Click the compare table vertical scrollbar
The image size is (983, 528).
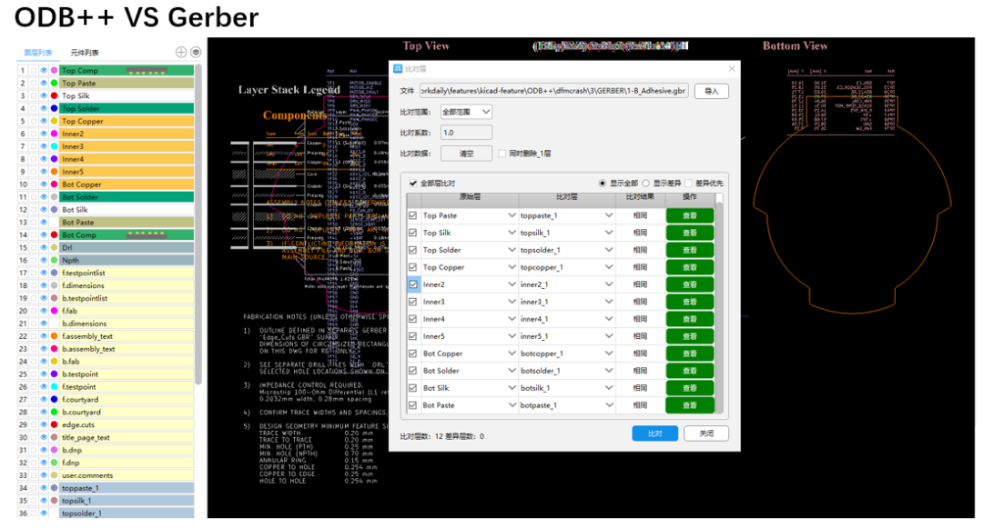tap(719, 306)
